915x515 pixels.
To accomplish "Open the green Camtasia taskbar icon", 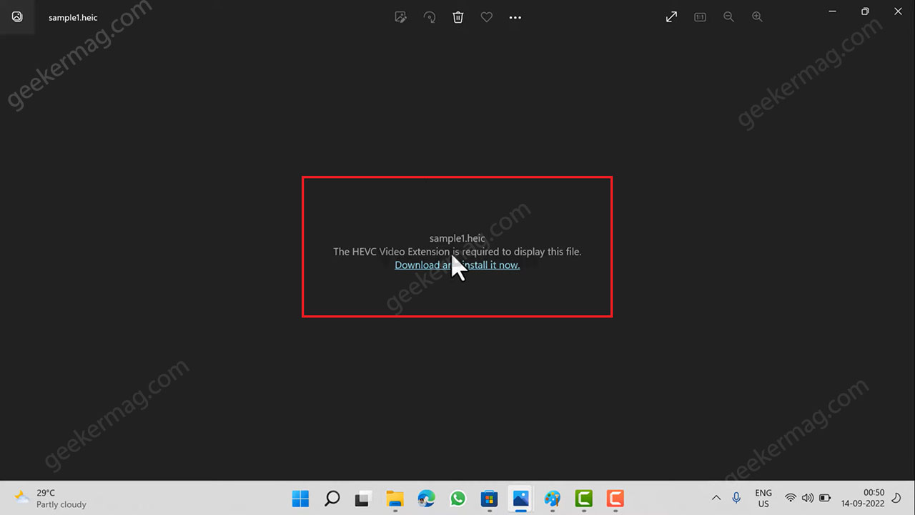I will coord(584,498).
